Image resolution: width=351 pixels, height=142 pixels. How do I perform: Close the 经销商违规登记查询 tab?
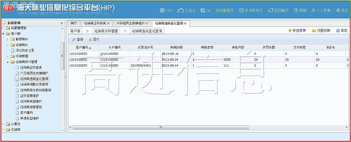click(x=185, y=24)
